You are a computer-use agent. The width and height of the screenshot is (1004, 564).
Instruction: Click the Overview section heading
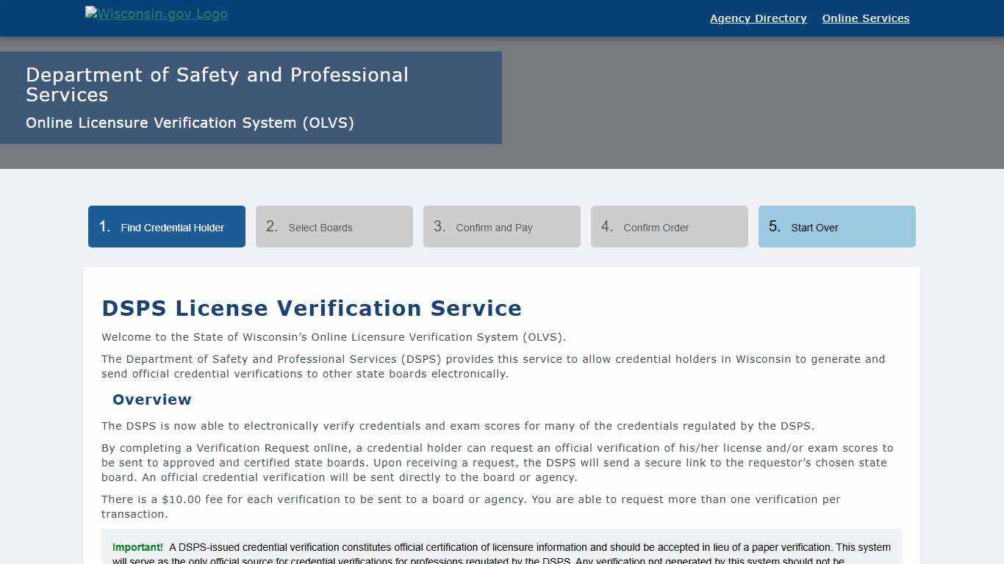(x=151, y=399)
